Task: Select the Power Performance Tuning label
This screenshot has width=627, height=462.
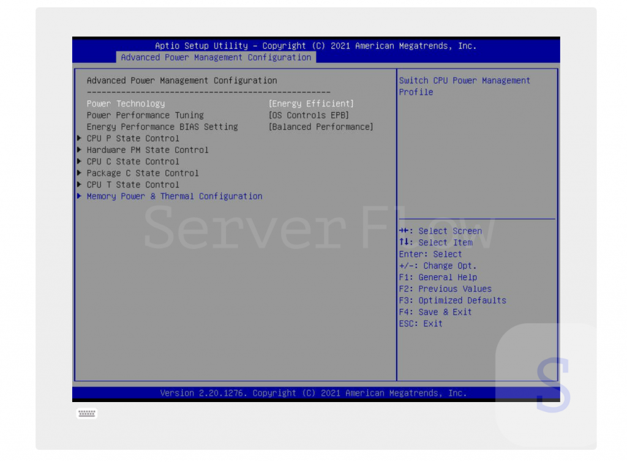Action: click(145, 116)
